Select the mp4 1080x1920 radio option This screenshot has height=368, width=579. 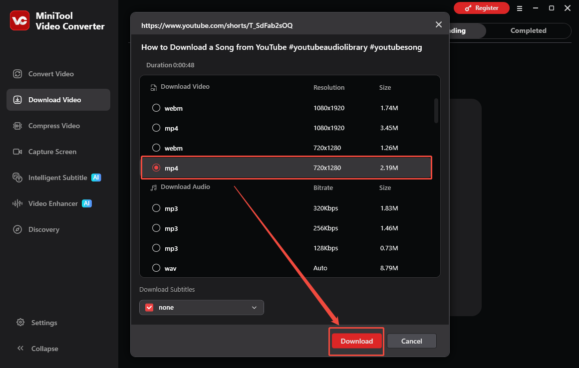(x=156, y=128)
